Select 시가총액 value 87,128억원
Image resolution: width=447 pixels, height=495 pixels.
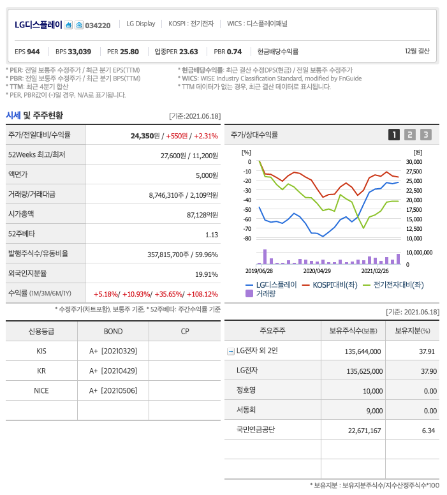[x=202, y=215]
